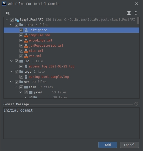Select the access_log.2021-01-23.log file name

pyautogui.click(x=52, y=66)
